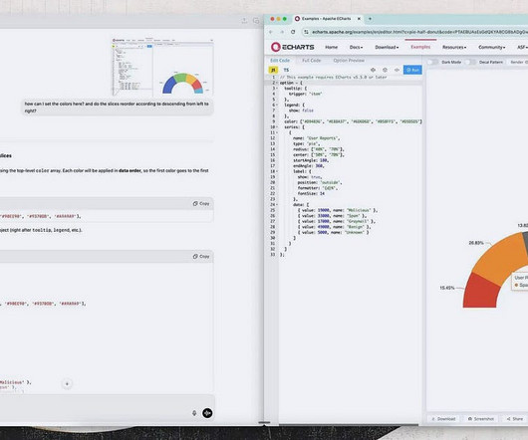Screen dimensions: 528x440
Task: Collapse the legend block at line 6
Action: (x=277, y=105)
